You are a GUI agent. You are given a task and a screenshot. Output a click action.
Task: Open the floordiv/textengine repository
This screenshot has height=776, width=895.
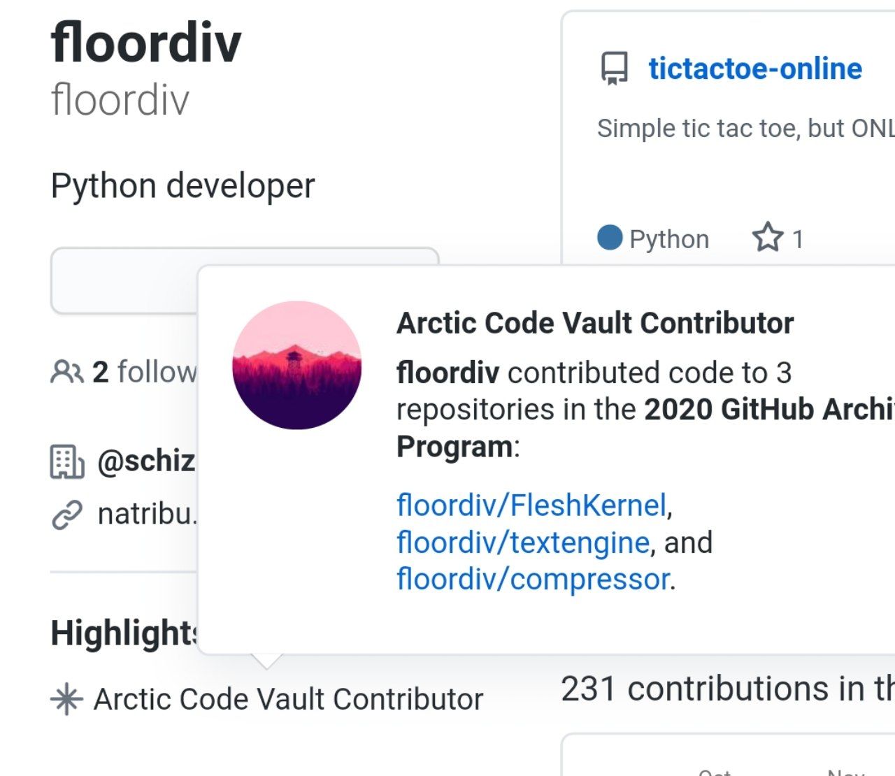point(523,543)
